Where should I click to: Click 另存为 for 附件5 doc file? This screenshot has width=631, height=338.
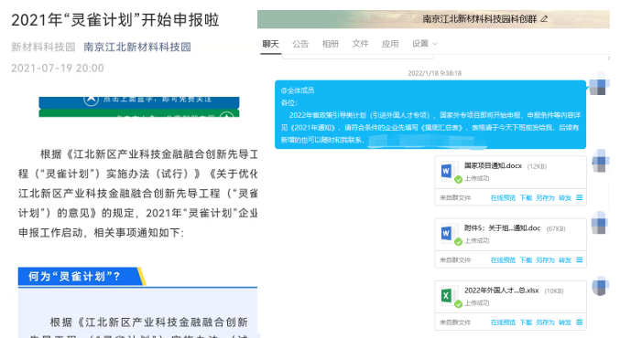[x=545, y=260]
